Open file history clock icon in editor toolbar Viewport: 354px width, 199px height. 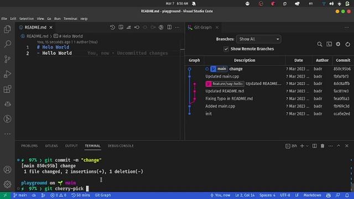click(x=112, y=27)
